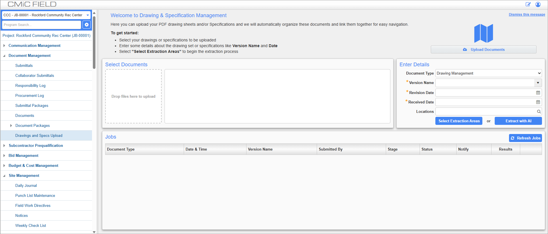Viewport: 548px width, 234px height.
Task: Click Select Extraction Areas button
Action: click(459, 121)
